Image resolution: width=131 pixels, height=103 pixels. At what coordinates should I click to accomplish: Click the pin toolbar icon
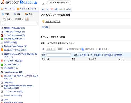pos(52,9)
